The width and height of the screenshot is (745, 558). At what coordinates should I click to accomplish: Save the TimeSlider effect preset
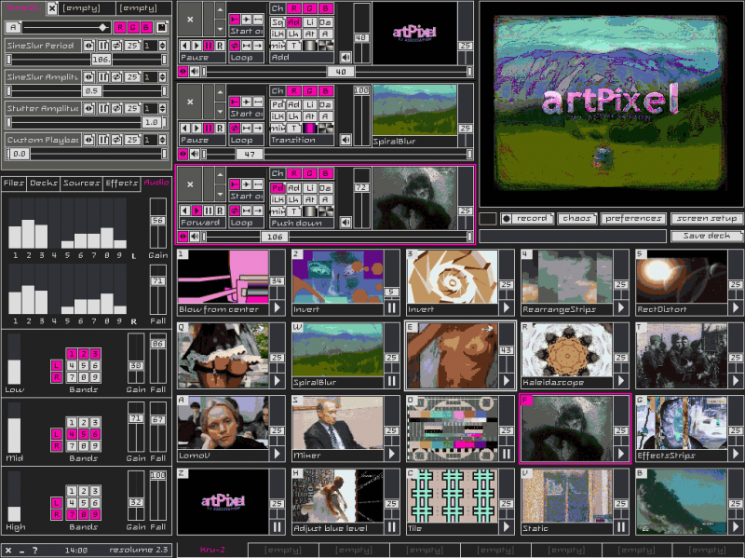161,27
